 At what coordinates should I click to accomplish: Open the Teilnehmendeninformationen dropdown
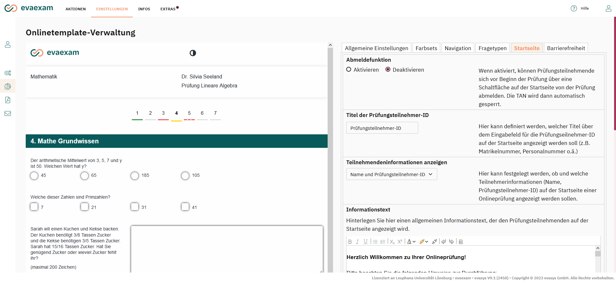click(391, 174)
